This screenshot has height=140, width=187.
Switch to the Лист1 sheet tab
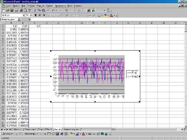49,129
